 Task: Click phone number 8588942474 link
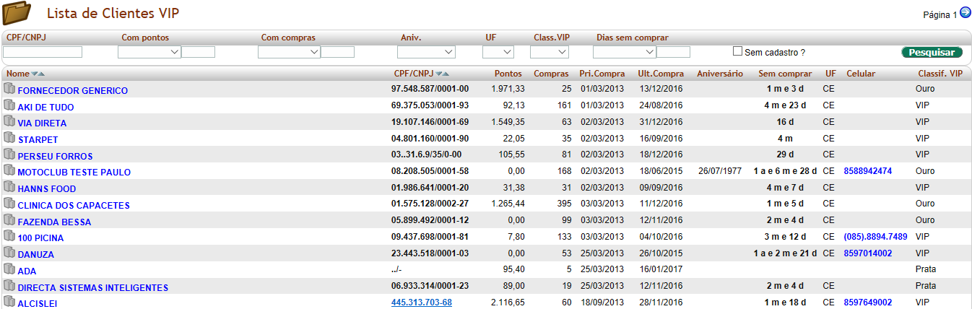867,171
